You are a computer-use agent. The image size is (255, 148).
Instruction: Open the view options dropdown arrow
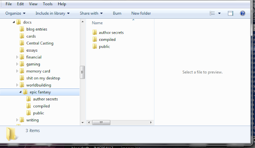pyautogui.click(x=219, y=13)
